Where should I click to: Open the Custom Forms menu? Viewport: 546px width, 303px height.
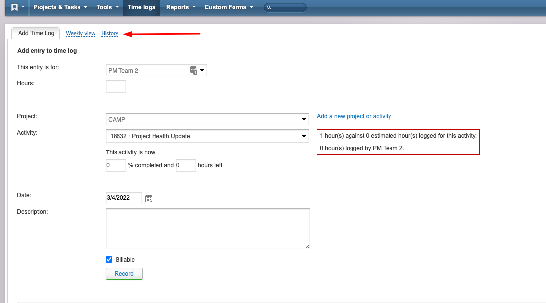pyautogui.click(x=229, y=7)
